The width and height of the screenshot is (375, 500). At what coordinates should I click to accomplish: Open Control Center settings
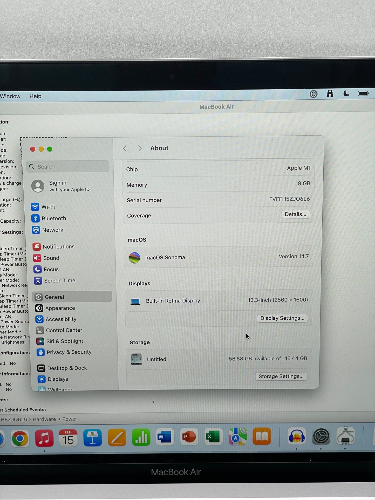(x=59, y=330)
